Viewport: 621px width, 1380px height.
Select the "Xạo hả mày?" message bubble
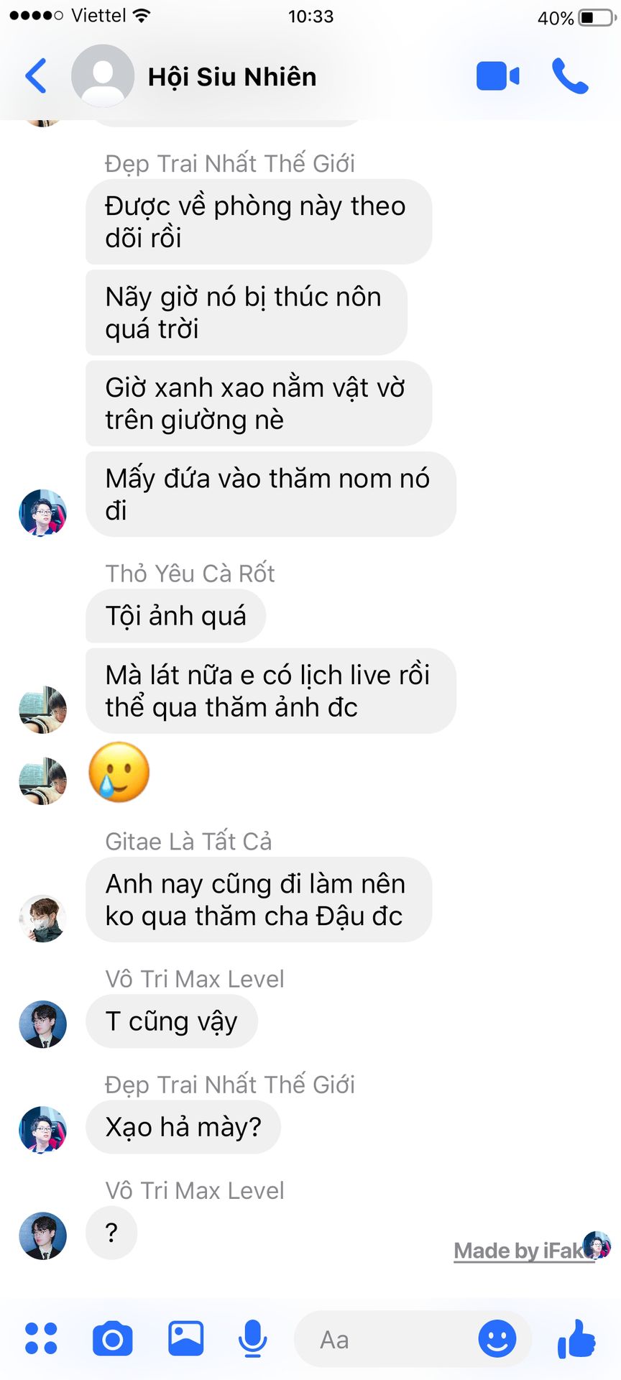[x=183, y=1127]
